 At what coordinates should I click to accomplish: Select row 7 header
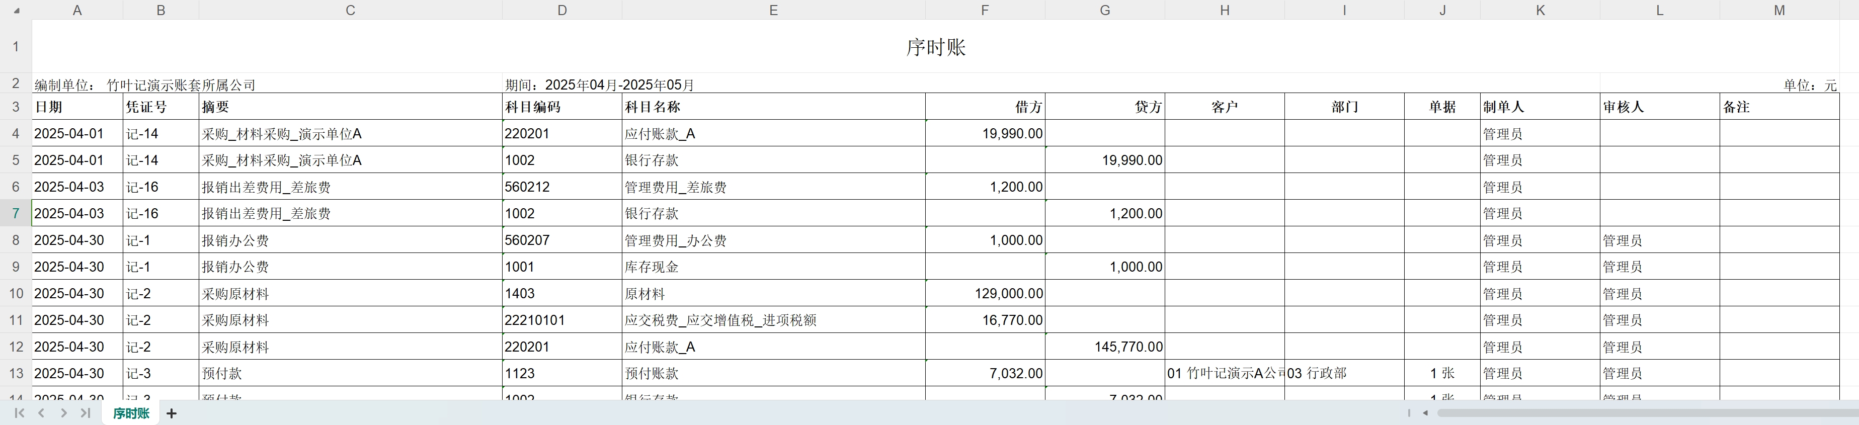pos(16,214)
